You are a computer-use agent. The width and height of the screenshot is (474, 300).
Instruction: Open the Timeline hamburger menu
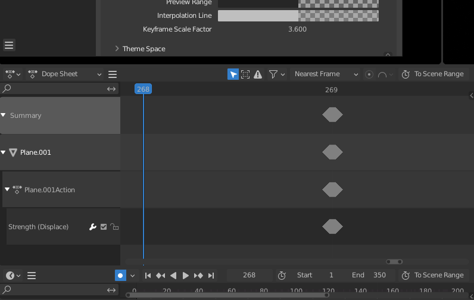pyautogui.click(x=32, y=276)
